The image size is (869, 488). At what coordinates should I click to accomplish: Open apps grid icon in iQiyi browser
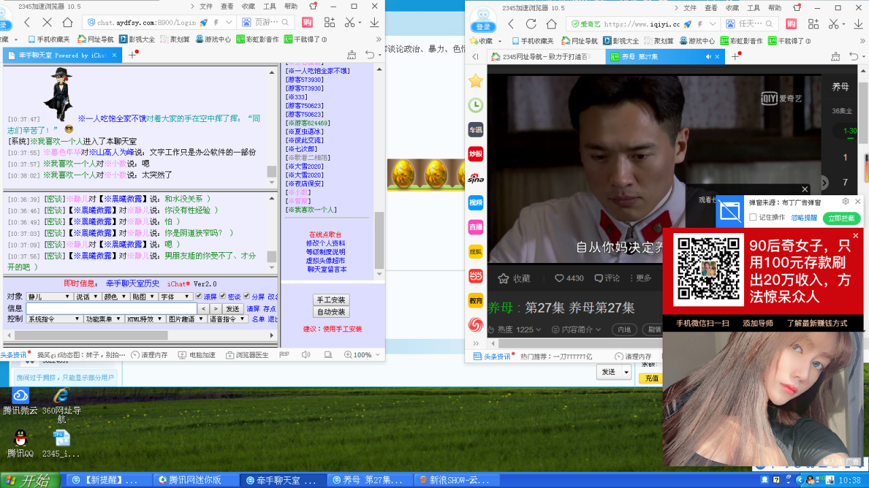[x=813, y=23]
